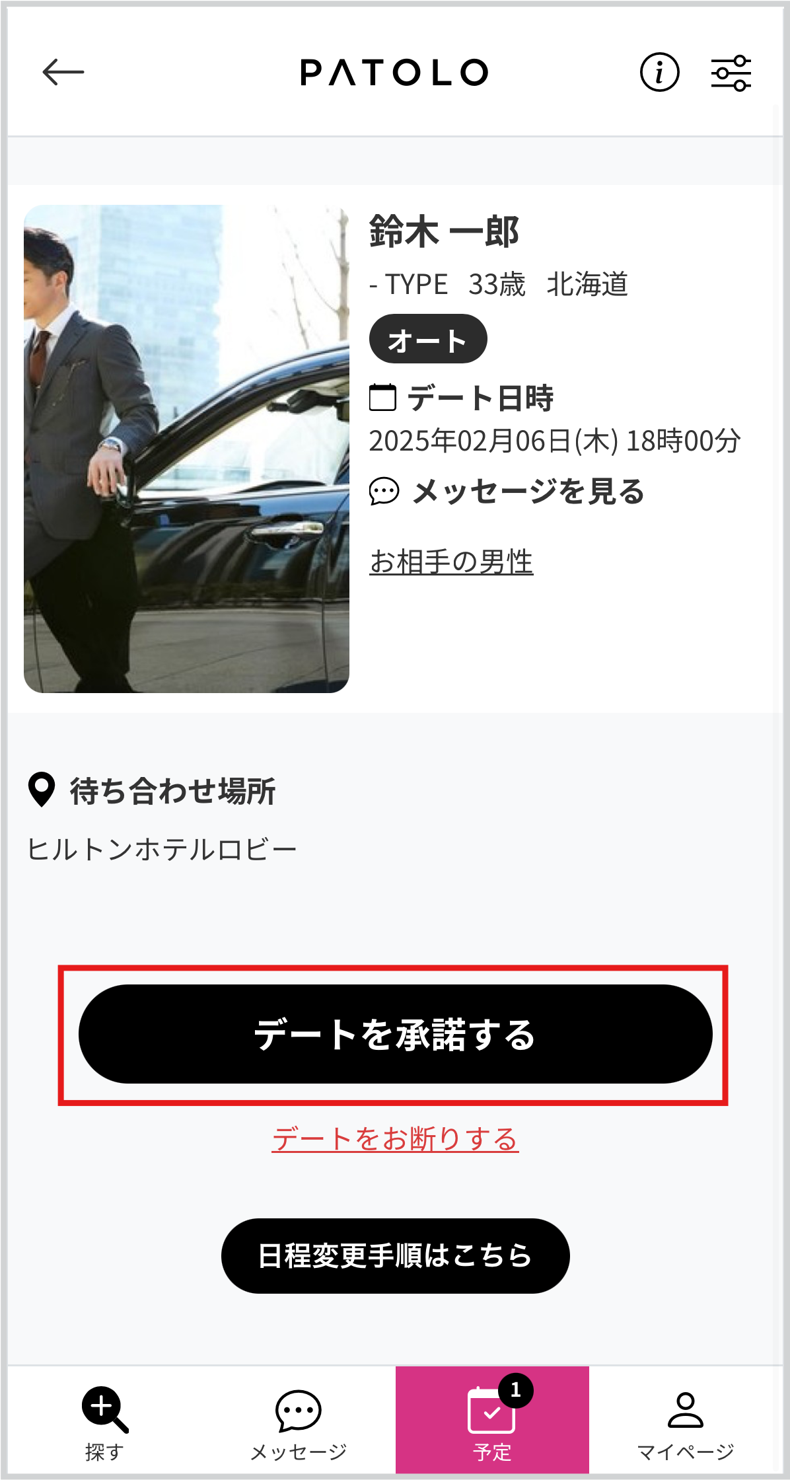Tap the profile photo of 鈴木 一郎
The image size is (790, 1480).
[186, 449]
